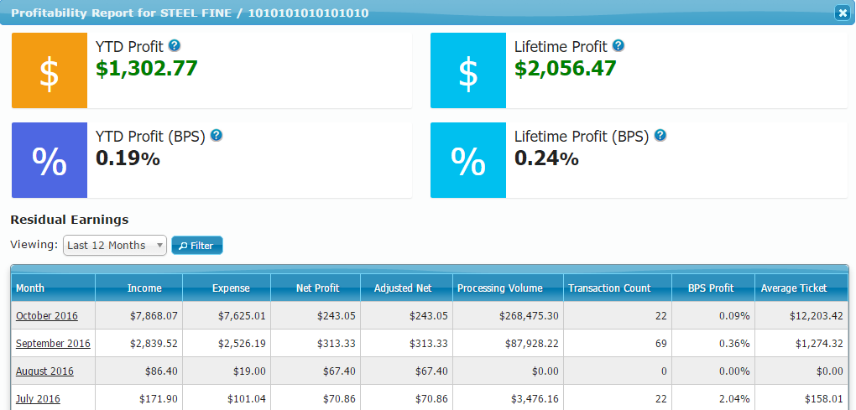Click the help icon beside Lifetime Profit
Screen dimensions: 856x410
(x=619, y=46)
